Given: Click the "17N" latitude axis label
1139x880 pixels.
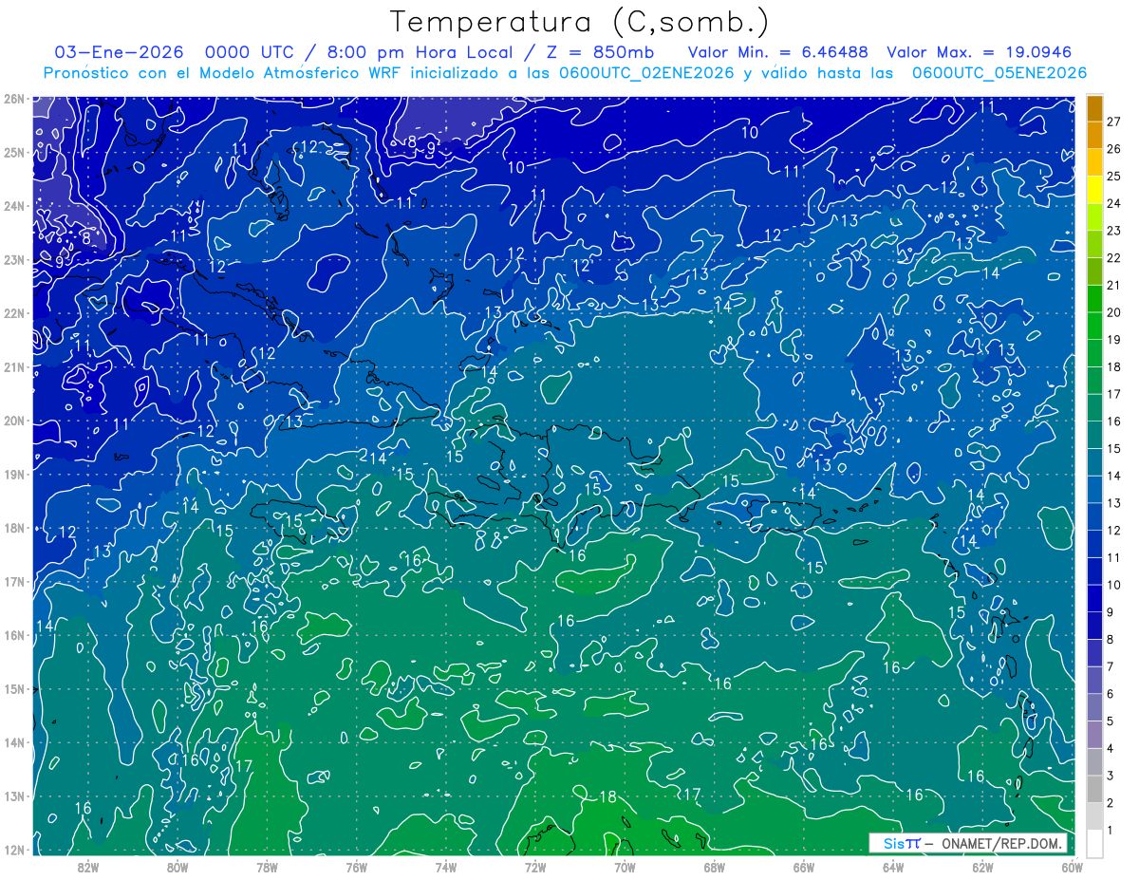Looking at the screenshot, I should click(13, 581).
